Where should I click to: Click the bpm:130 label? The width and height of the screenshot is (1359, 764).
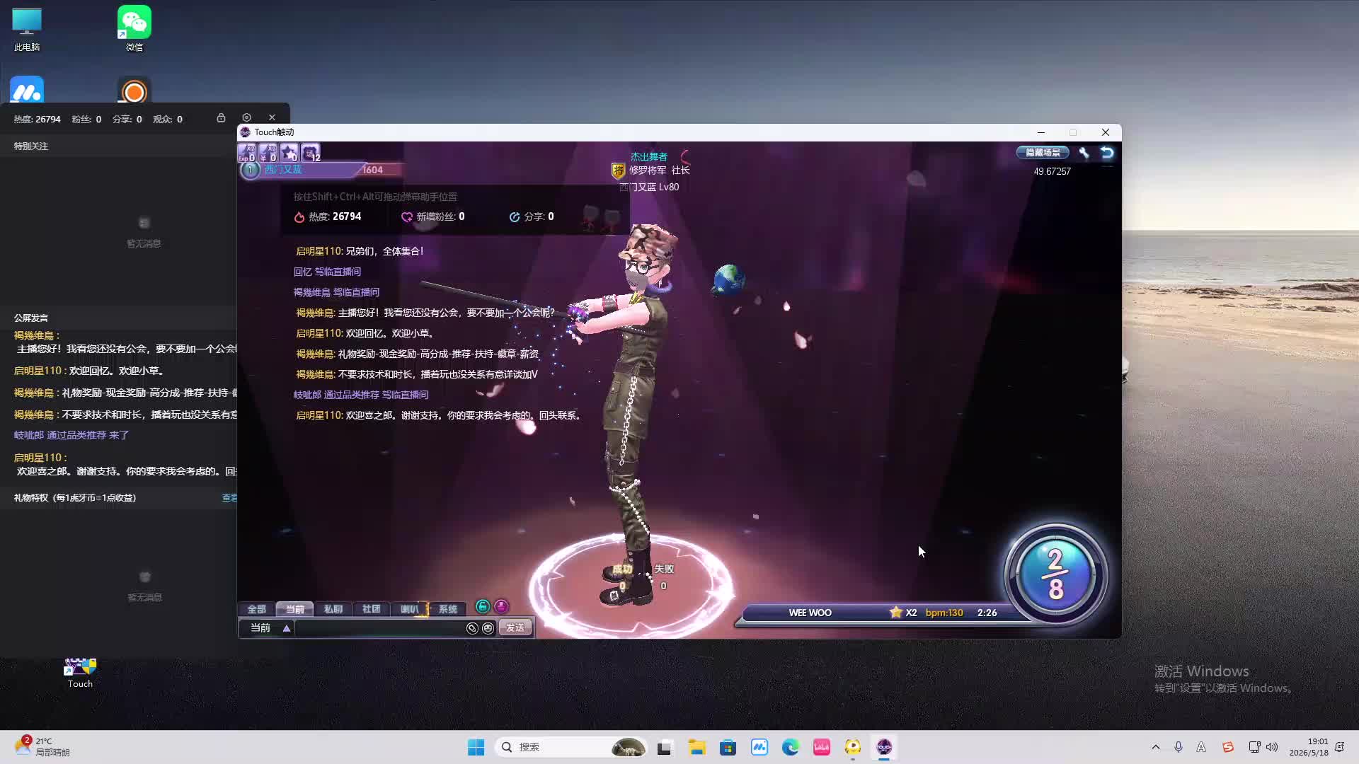click(x=944, y=613)
